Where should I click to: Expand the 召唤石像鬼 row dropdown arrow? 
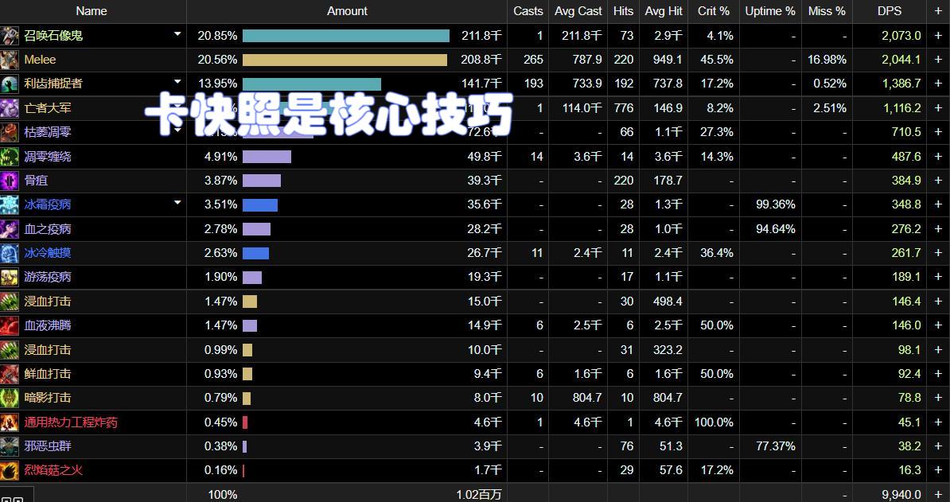177,35
